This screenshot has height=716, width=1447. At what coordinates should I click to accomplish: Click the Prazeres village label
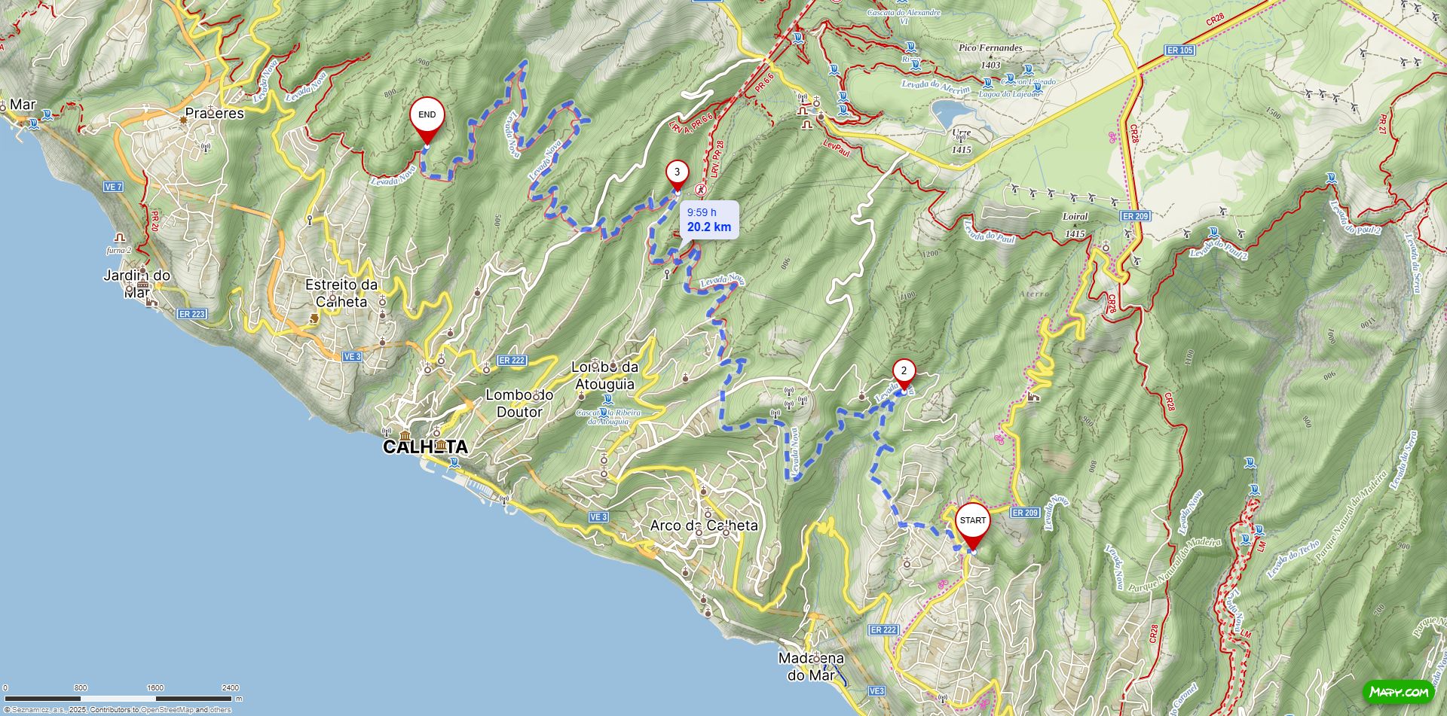click(215, 114)
